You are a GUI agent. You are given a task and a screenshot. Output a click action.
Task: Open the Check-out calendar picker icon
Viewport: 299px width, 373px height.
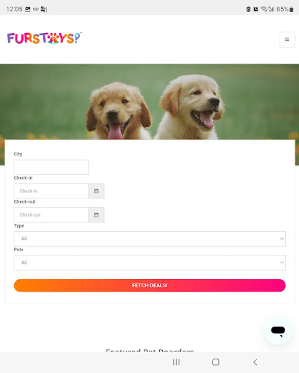coord(96,215)
